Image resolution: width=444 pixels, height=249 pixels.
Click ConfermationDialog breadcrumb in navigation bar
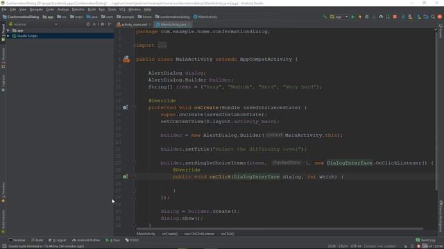pyautogui.click(x=21, y=17)
